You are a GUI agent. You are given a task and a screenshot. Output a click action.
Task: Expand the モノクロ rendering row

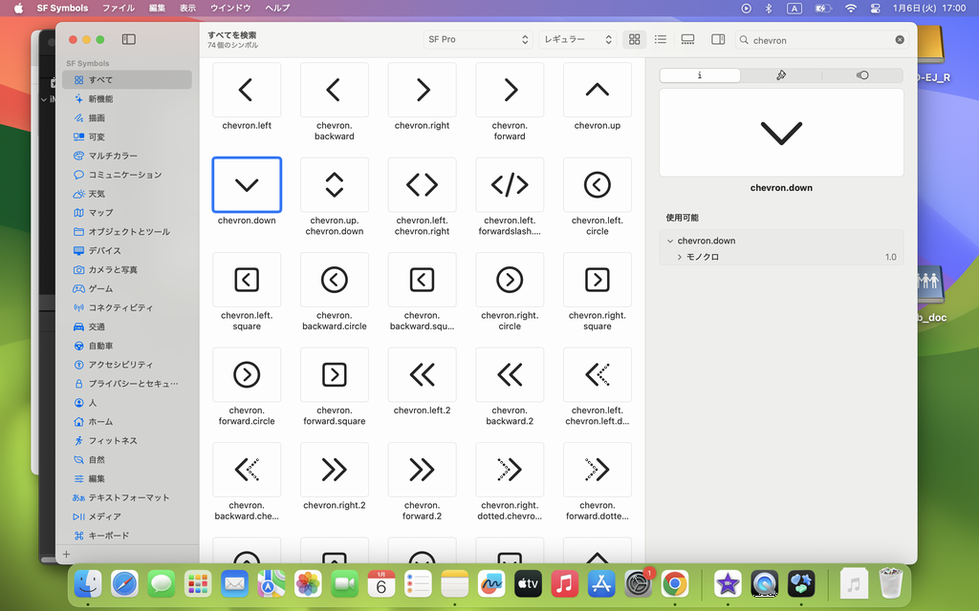pos(680,257)
